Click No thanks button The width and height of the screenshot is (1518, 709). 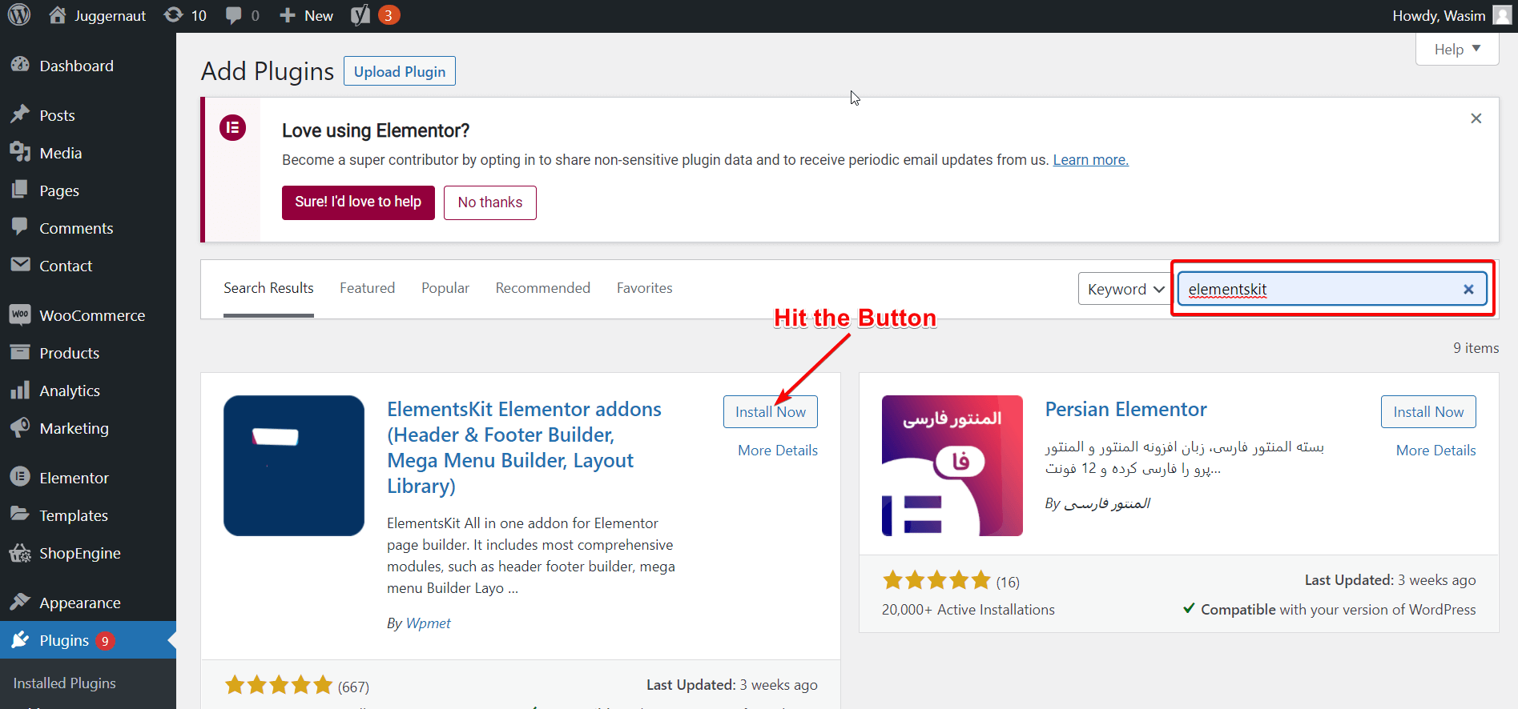point(490,202)
